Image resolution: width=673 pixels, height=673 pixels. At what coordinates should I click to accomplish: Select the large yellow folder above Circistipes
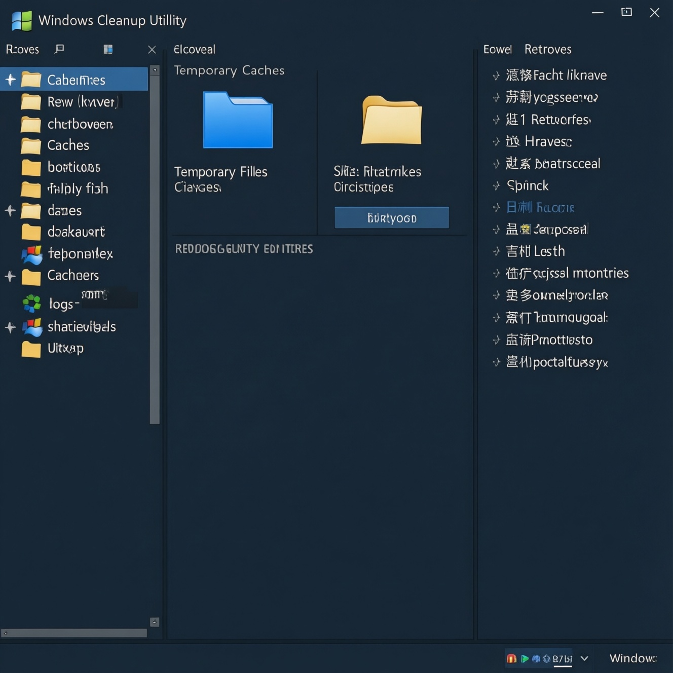pos(392,120)
